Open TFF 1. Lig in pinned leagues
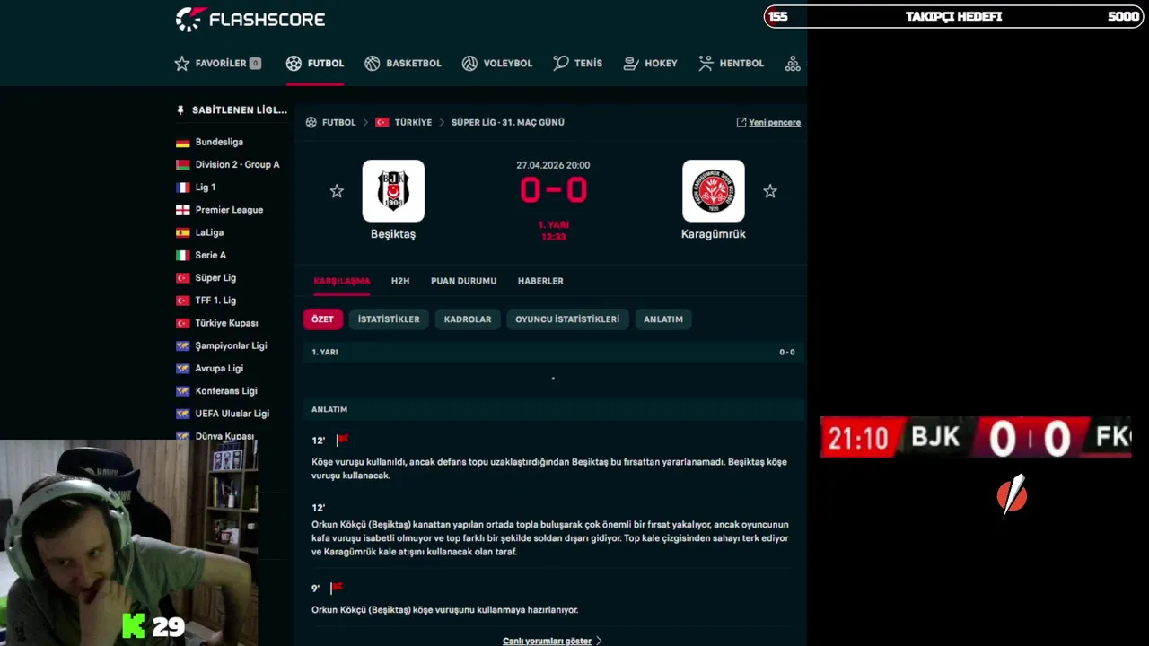The image size is (1149, 646). [x=215, y=301]
